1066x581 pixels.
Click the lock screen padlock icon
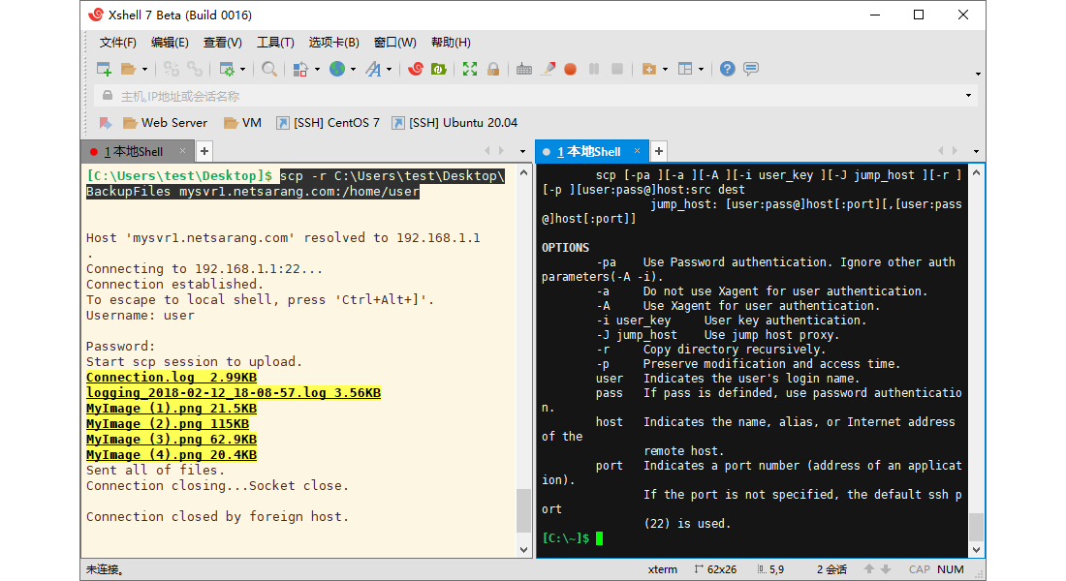click(493, 69)
